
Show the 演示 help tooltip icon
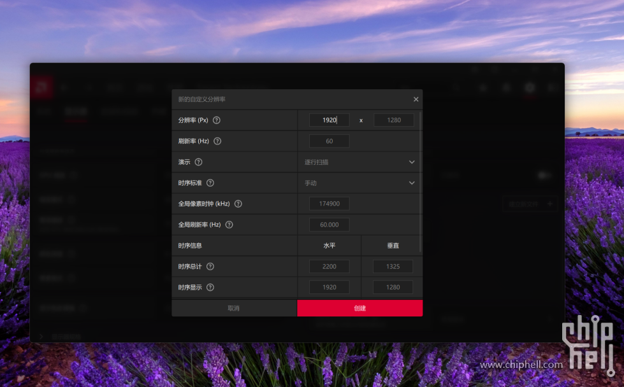[x=199, y=162]
